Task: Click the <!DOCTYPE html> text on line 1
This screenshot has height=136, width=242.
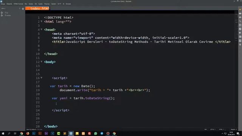Action: point(59,18)
